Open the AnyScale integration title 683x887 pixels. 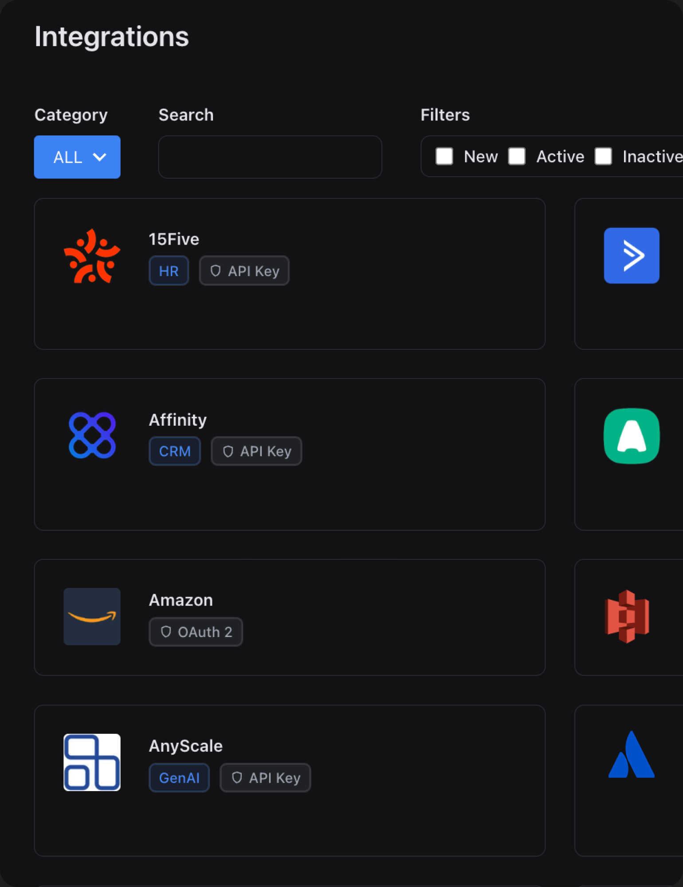point(185,746)
